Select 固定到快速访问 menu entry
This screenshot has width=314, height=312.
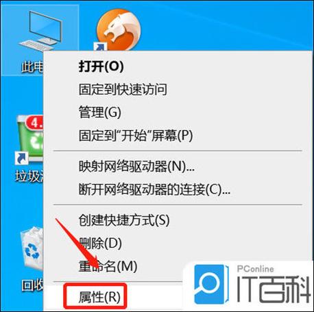[x=123, y=89]
